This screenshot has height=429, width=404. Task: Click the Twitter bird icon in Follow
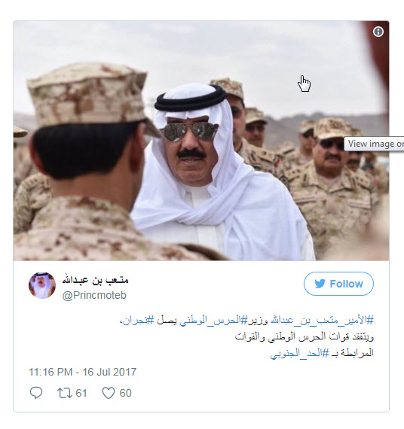320,284
